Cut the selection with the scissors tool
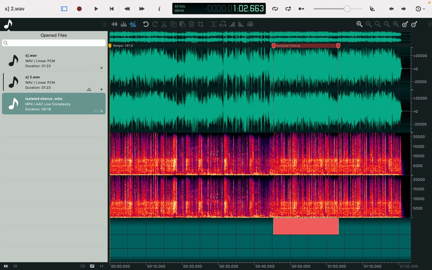This screenshot has width=432, height=270. click(x=164, y=24)
